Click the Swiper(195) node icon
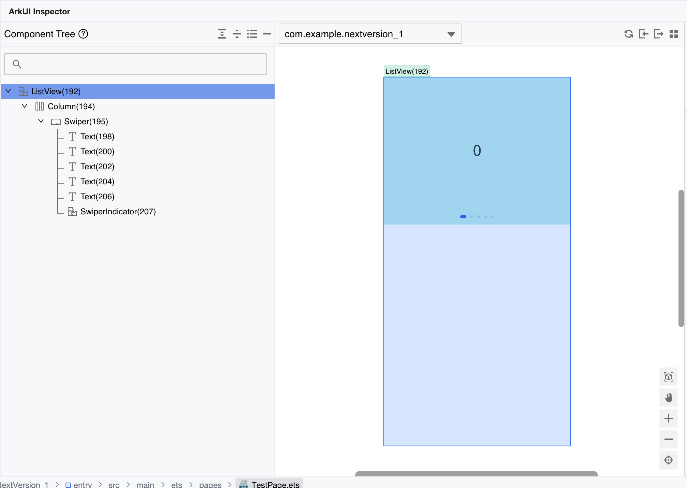Viewport: 687px width, 488px height. click(56, 122)
